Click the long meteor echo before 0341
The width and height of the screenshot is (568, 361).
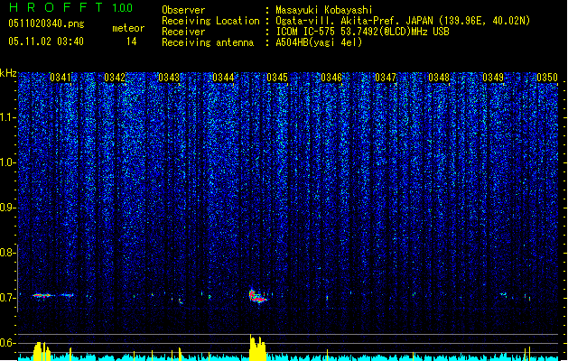coord(52,295)
